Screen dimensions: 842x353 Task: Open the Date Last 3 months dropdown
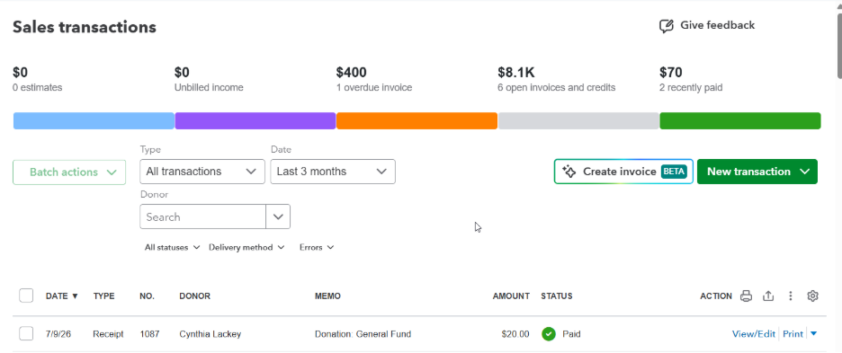333,172
